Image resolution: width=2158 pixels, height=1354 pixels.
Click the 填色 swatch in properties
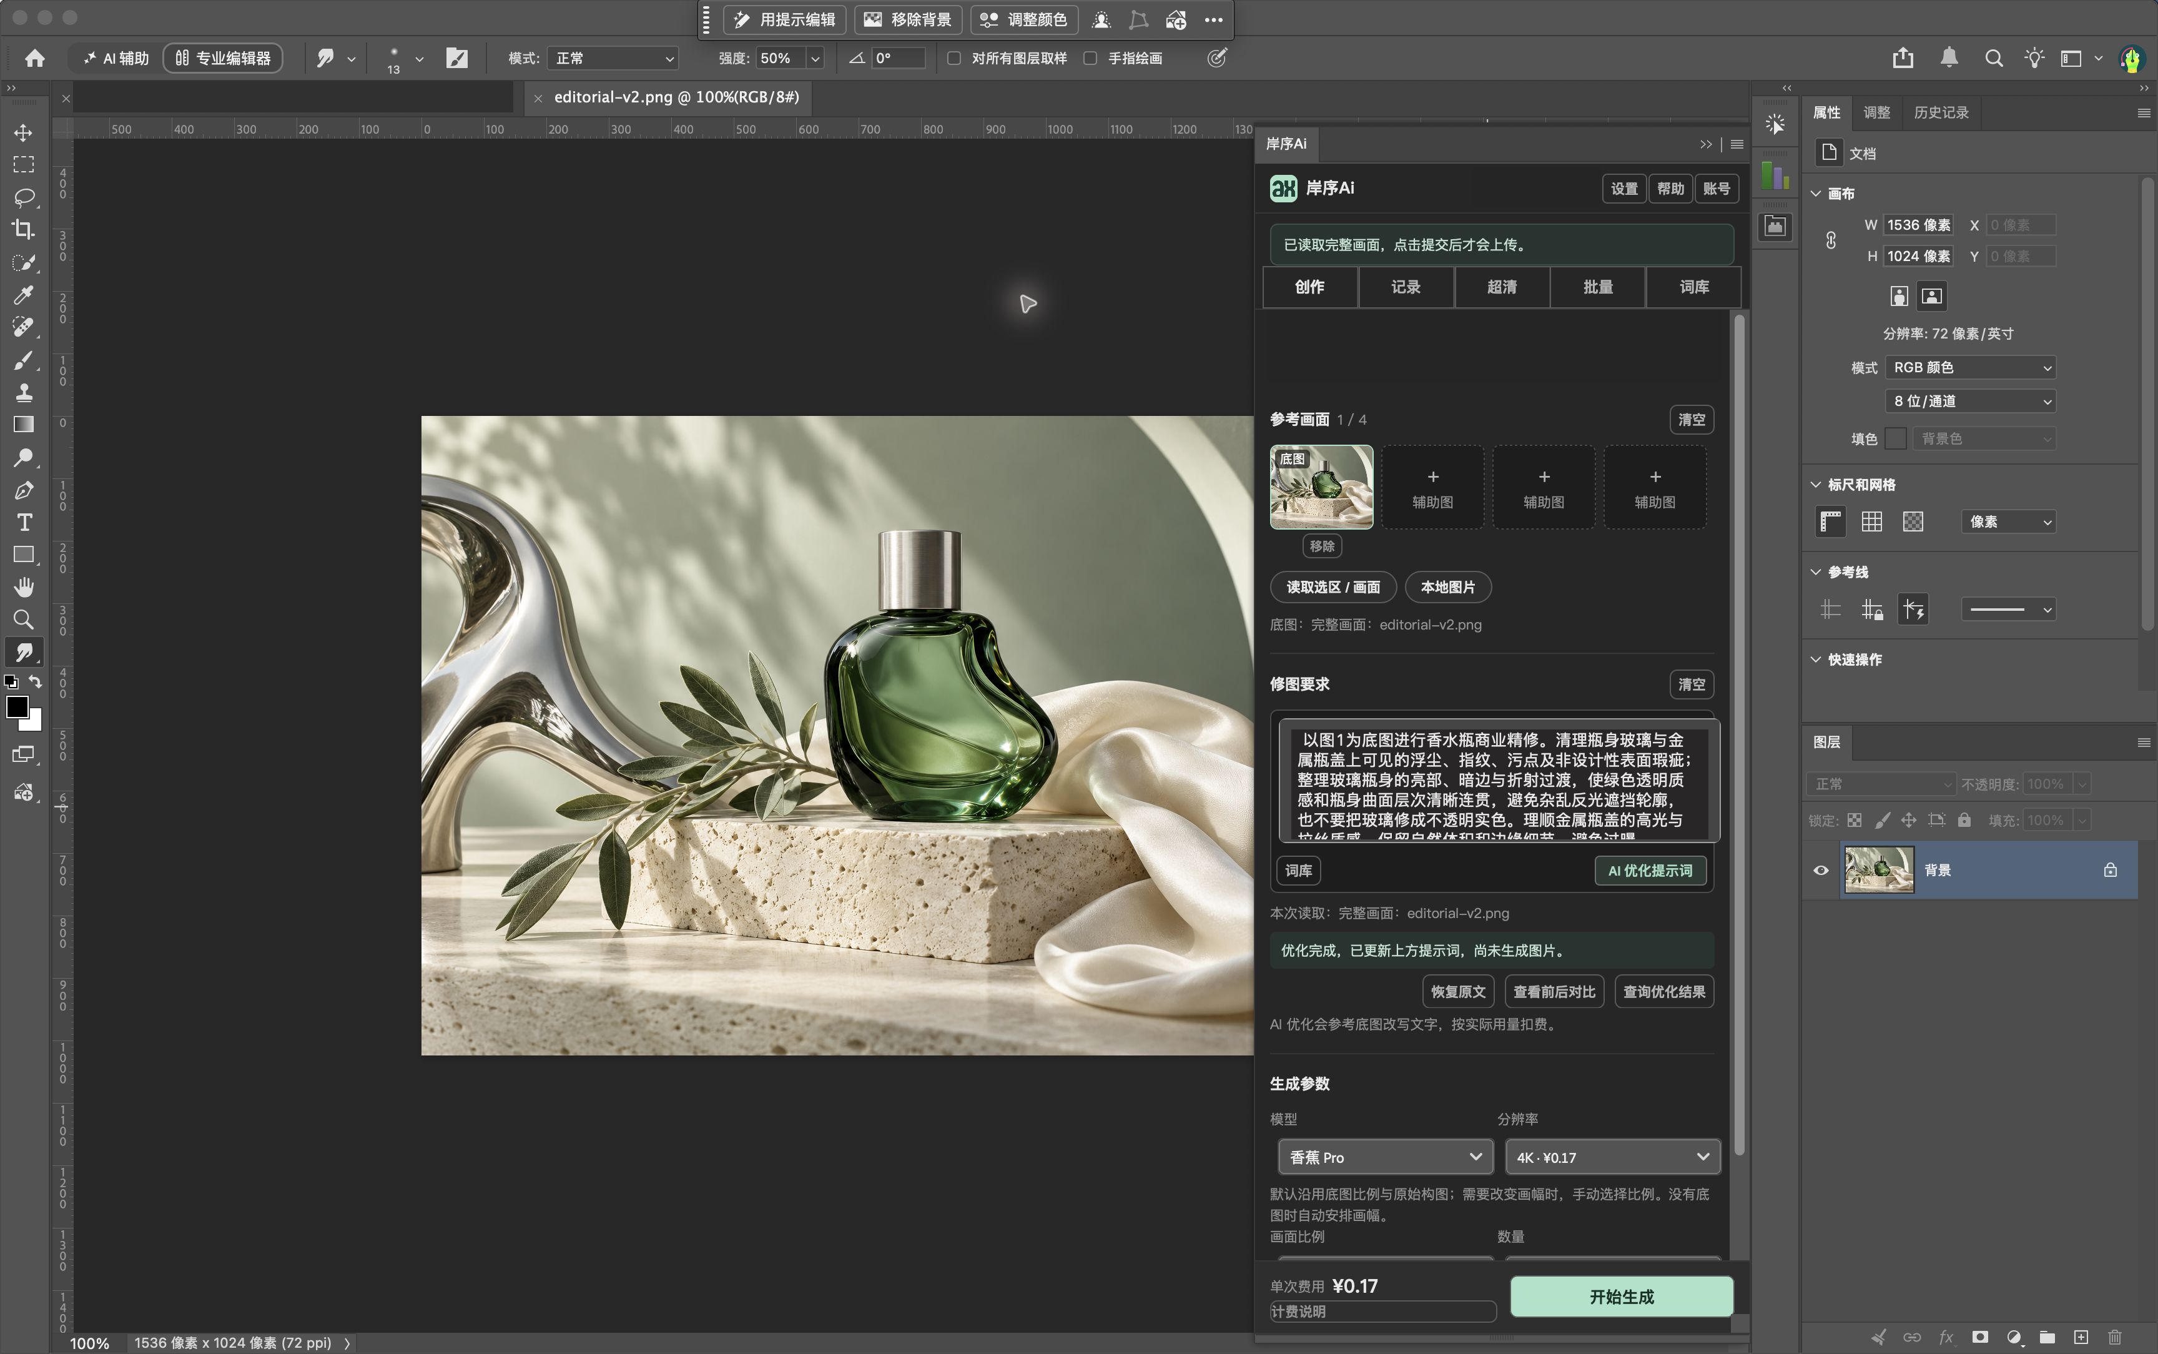coord(1895,439)
